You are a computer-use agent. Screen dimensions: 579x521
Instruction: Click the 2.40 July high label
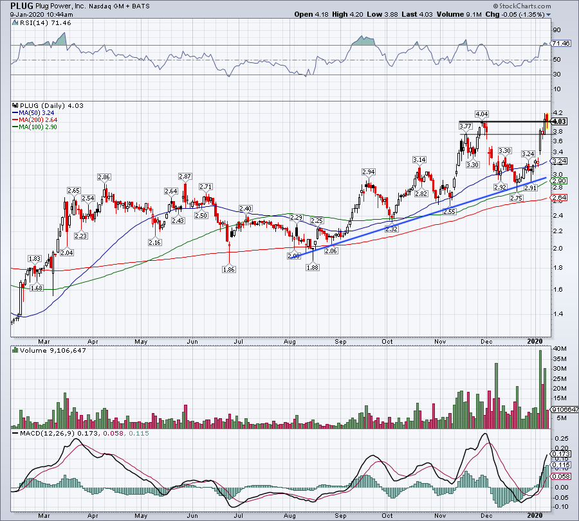[246, 209]
